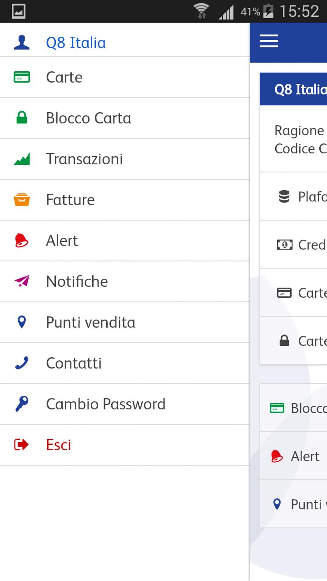Open Punti vendita from the drawer
Viewport: 327px width, 581px height.
point(91,322)
